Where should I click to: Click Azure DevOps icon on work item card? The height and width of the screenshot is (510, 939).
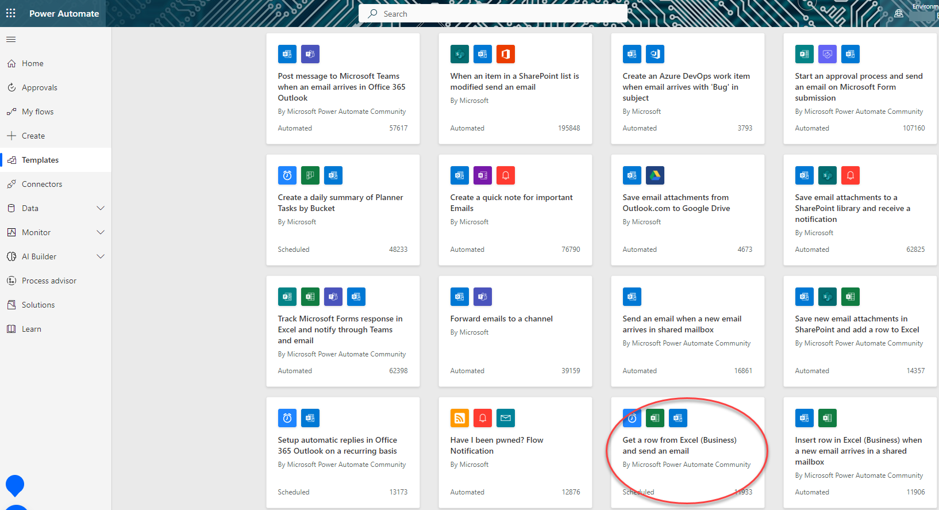point(655,54)
